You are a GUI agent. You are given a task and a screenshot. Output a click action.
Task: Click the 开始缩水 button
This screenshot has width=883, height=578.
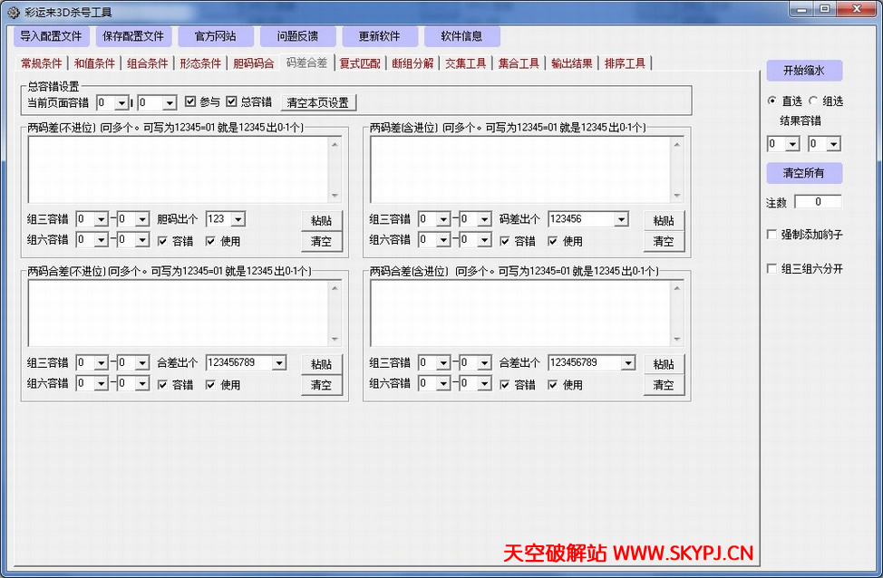(804, 70)
